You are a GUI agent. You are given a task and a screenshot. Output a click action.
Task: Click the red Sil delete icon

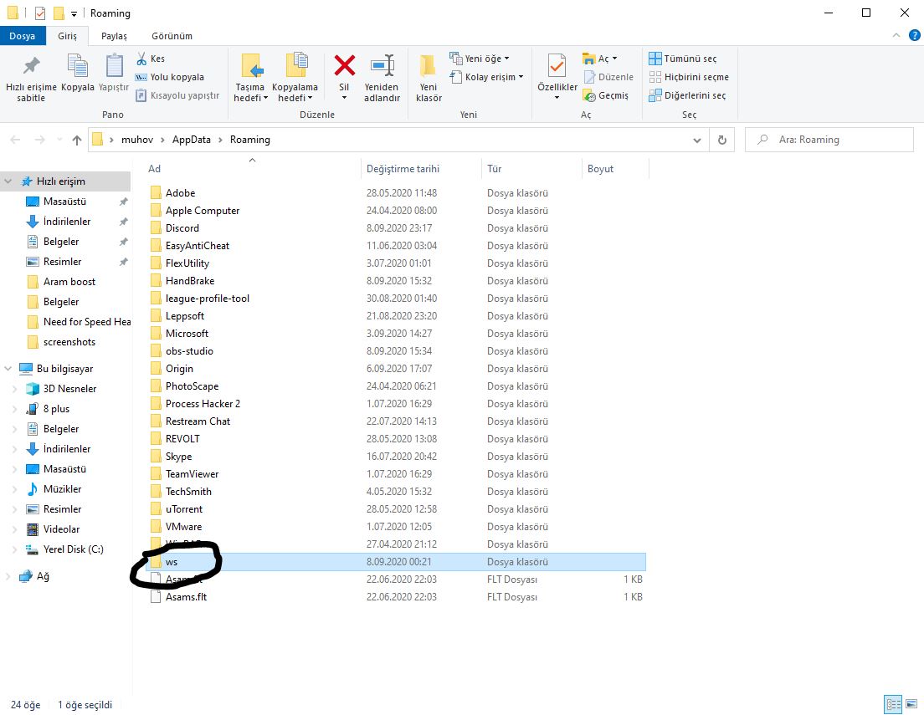[344, 65]
